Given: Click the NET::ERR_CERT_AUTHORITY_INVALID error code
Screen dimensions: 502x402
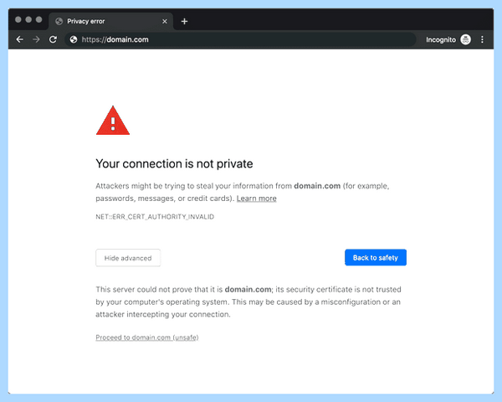Looking at the screenshot, I should (155, 217).
